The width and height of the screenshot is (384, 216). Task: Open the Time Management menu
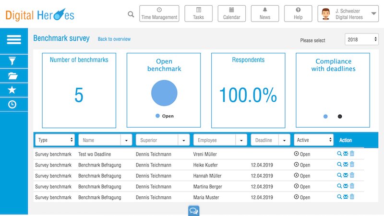(x=159, y=14)
